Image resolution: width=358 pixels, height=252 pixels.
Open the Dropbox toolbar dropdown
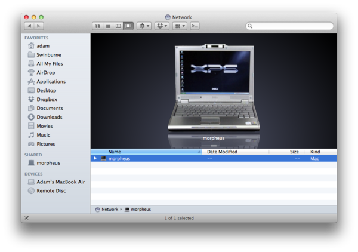pyautogui.click(x=162, y=26)
